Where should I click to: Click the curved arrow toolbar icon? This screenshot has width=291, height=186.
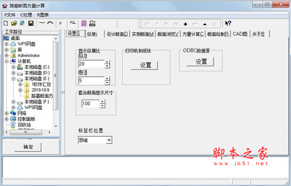[73, 22]
